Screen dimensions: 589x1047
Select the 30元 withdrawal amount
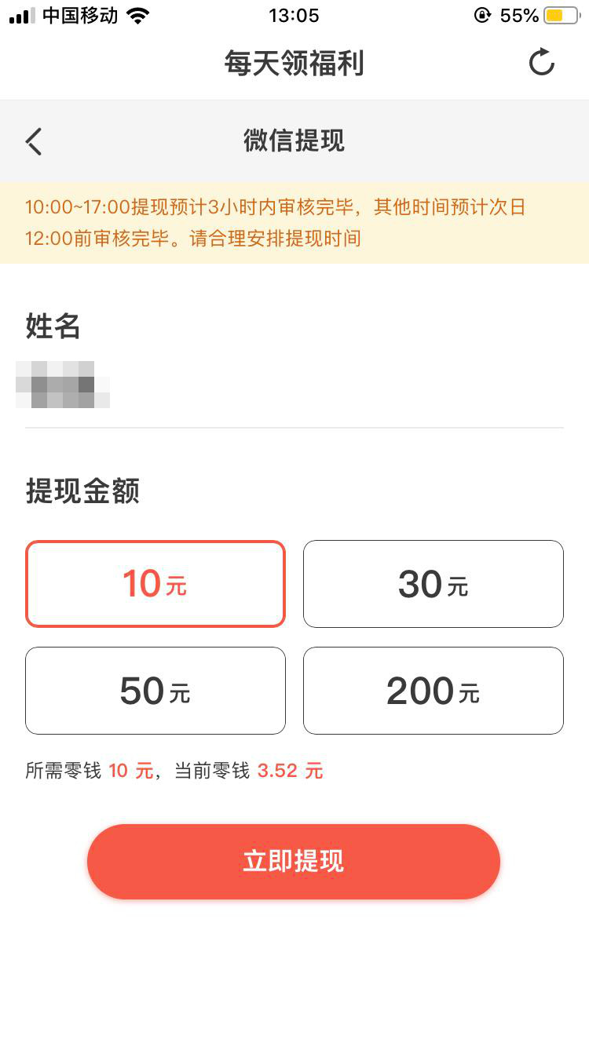(x=434, y=584)
